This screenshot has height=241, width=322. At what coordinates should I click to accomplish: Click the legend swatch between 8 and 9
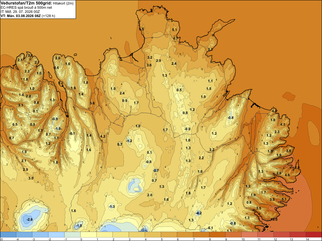tap(217, 235)
